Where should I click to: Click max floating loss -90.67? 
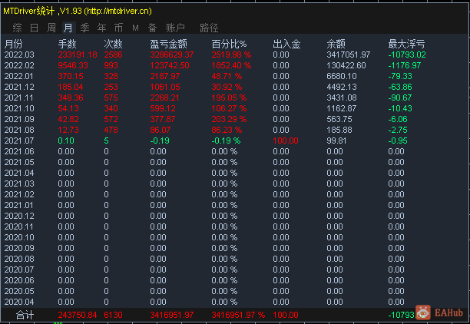(x=400, y=98)
